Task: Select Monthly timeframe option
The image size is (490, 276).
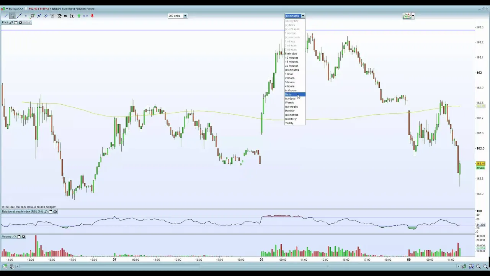Action: (x=295, y=111)
